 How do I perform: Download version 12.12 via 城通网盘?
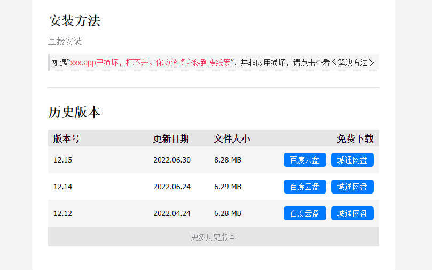[352, 213]
